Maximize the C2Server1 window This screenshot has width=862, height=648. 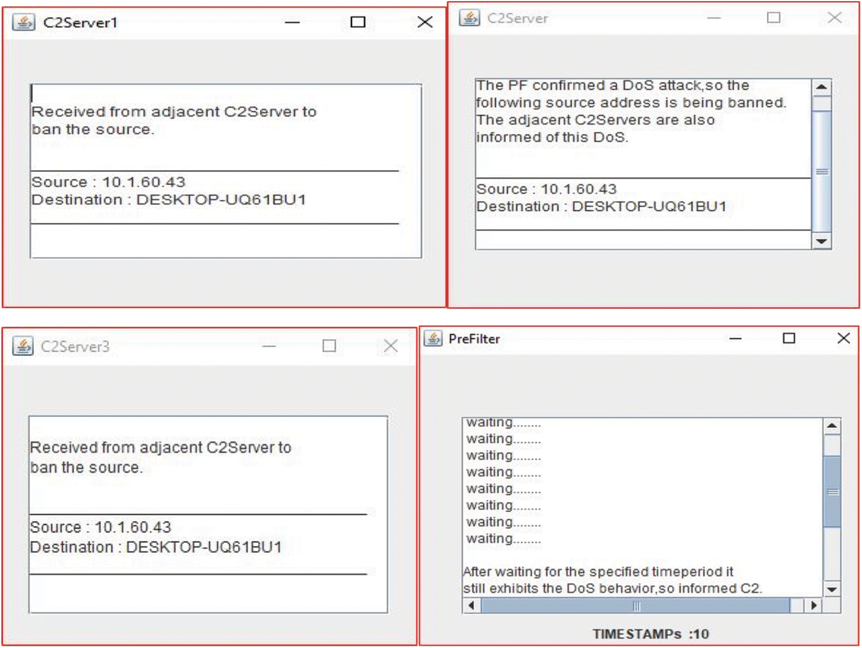(358, 22)
